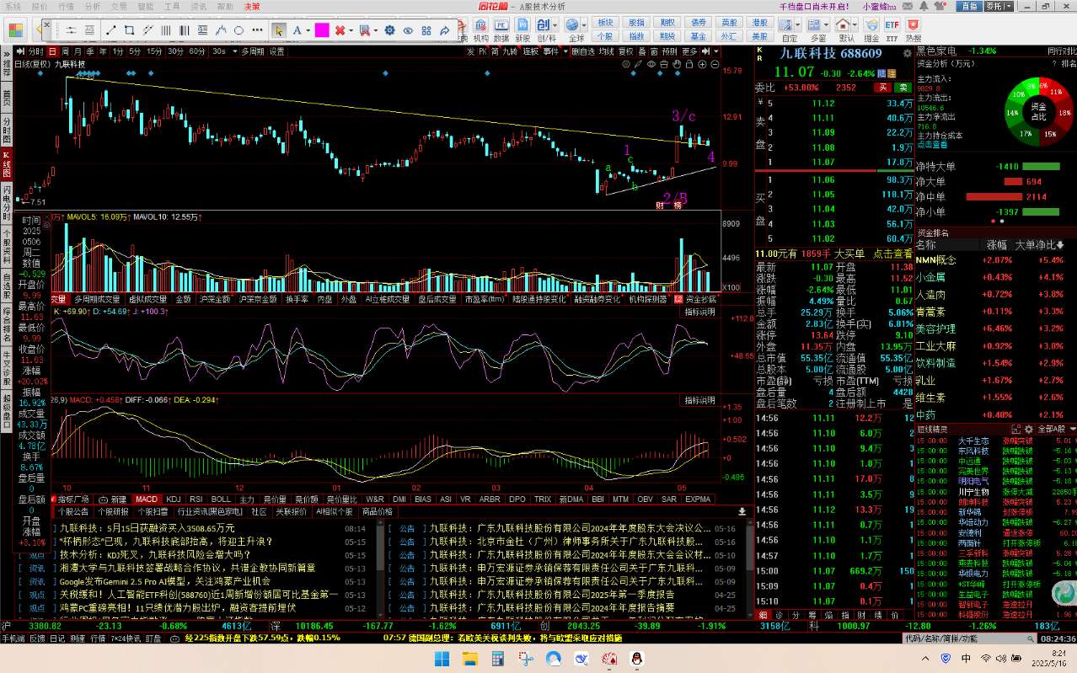Screen dimensions: 1077x673
Task: Expand the 自定 dropdown arrow
Action: 798,24
